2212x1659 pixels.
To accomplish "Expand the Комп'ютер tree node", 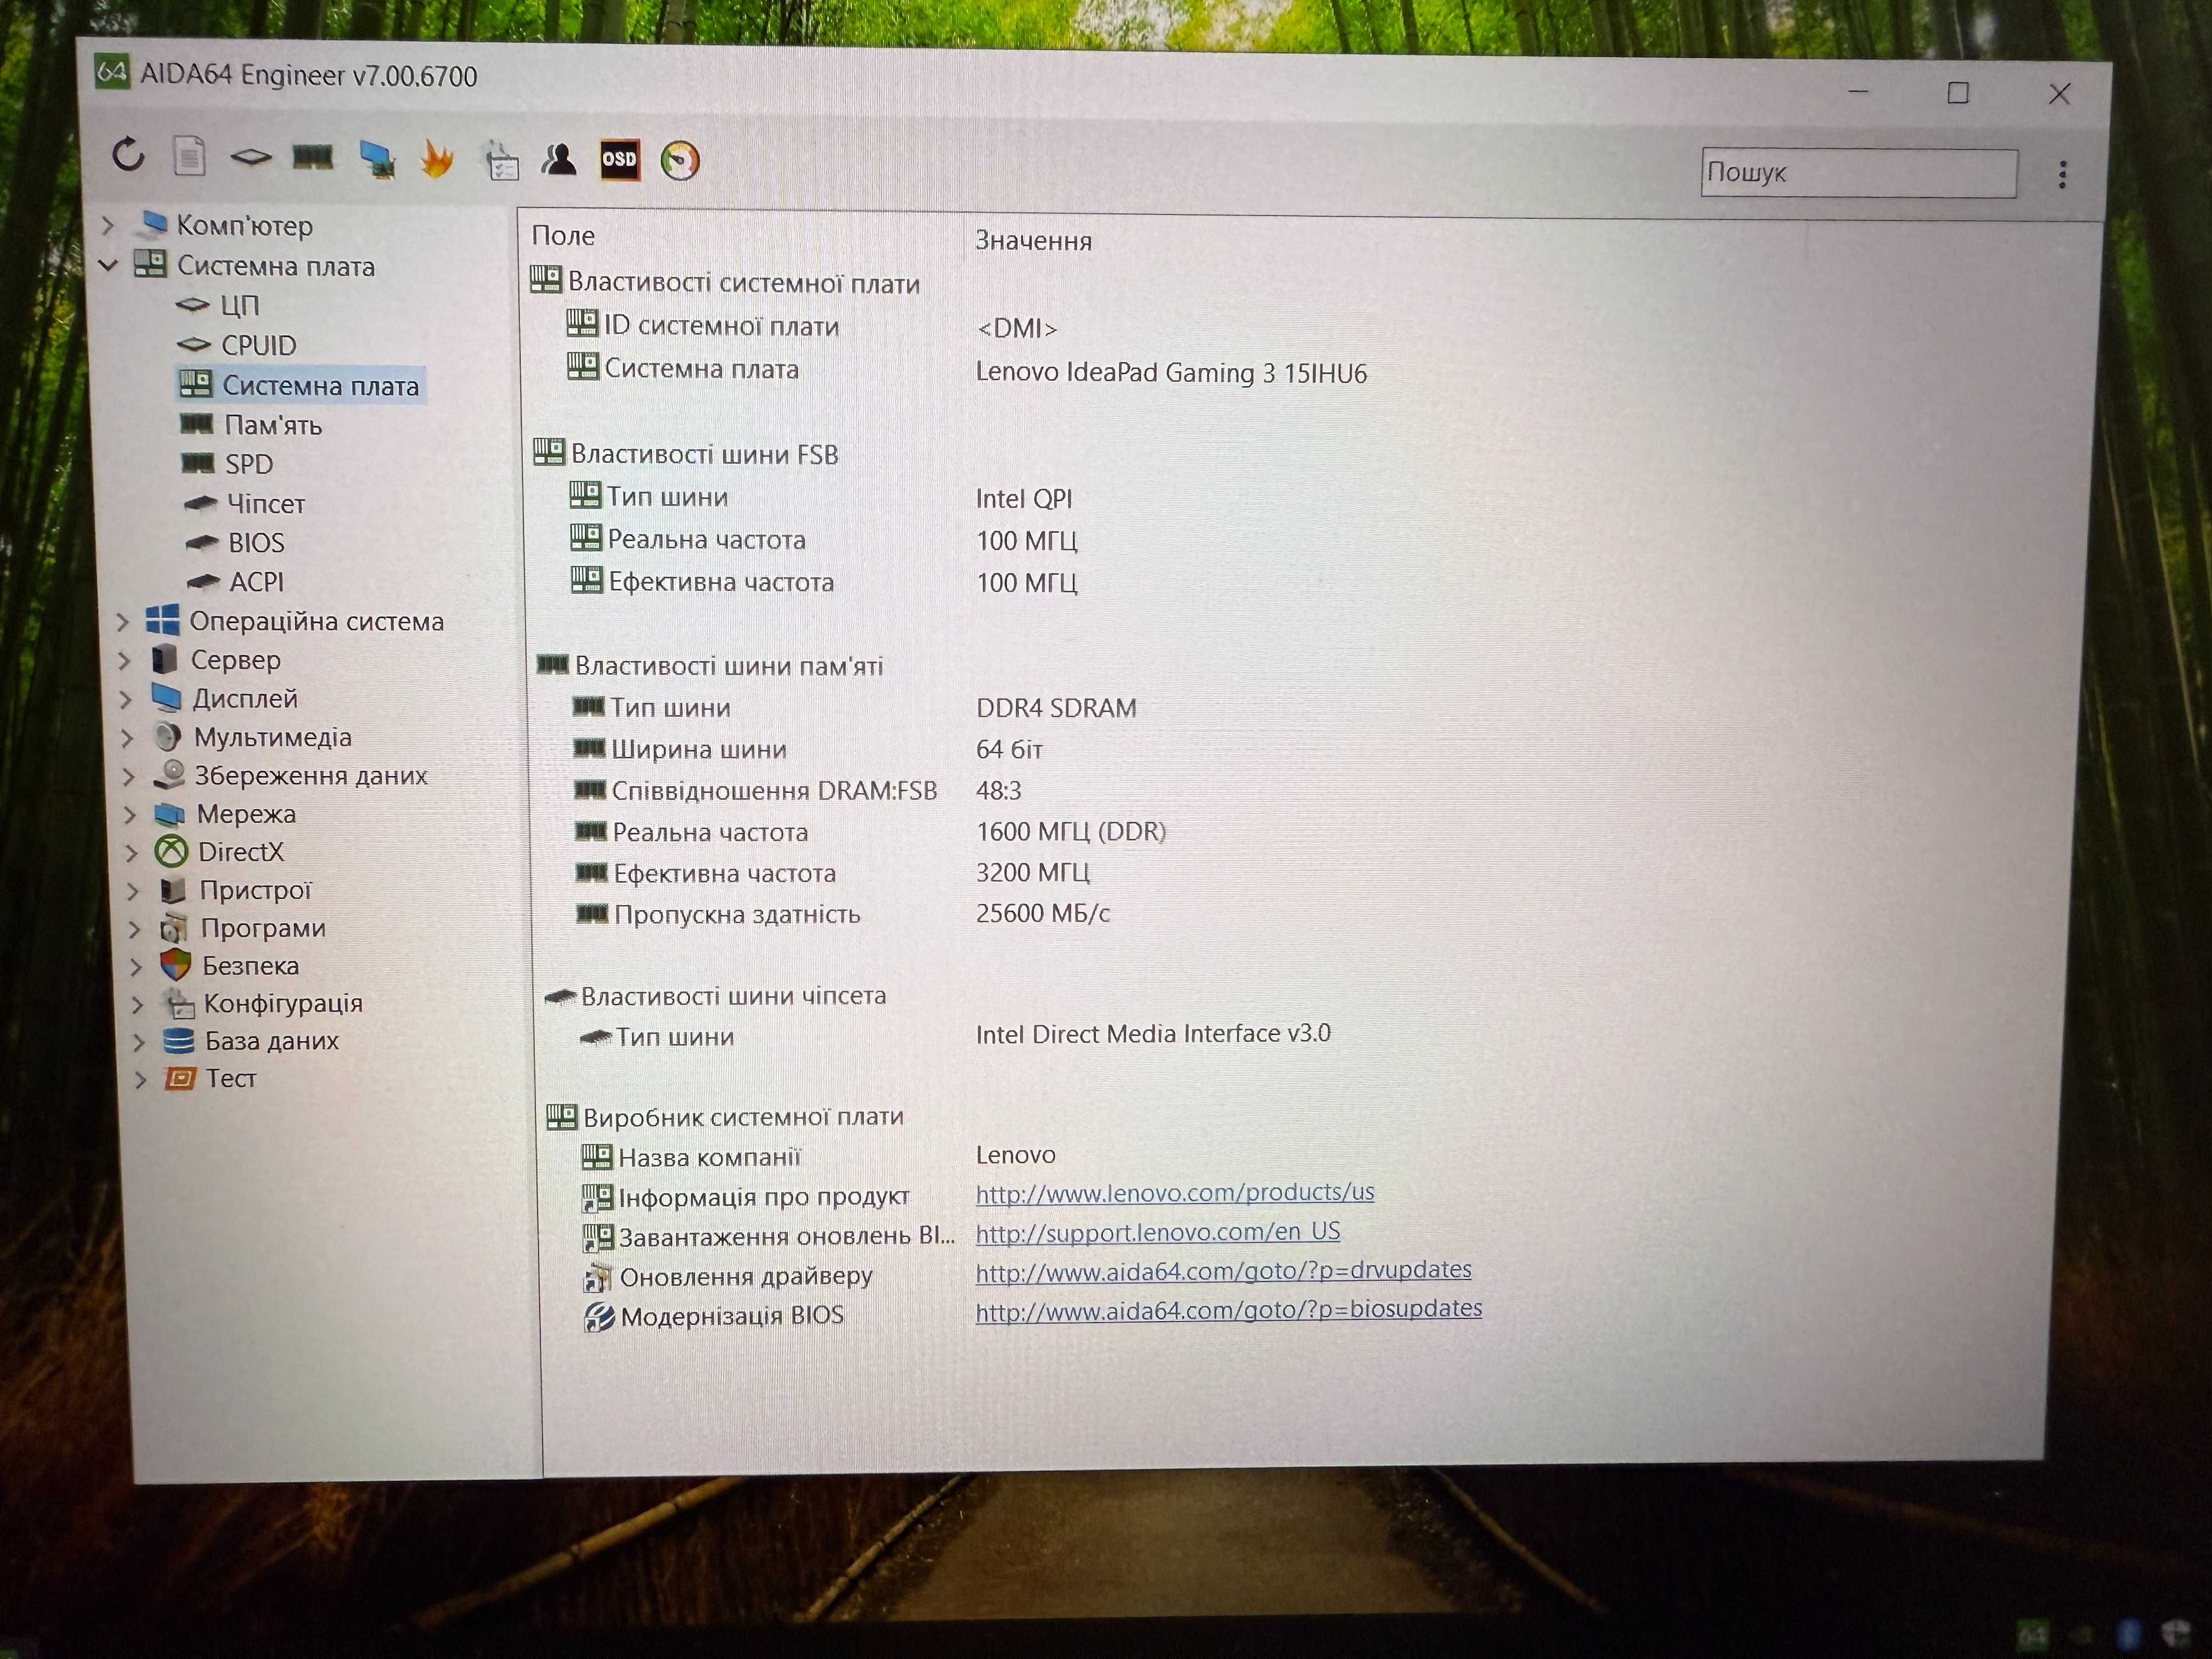I will click(108, 226).
